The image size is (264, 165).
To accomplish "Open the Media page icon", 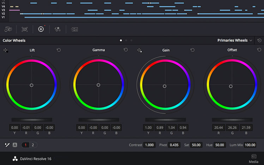I will coord(253,159).
